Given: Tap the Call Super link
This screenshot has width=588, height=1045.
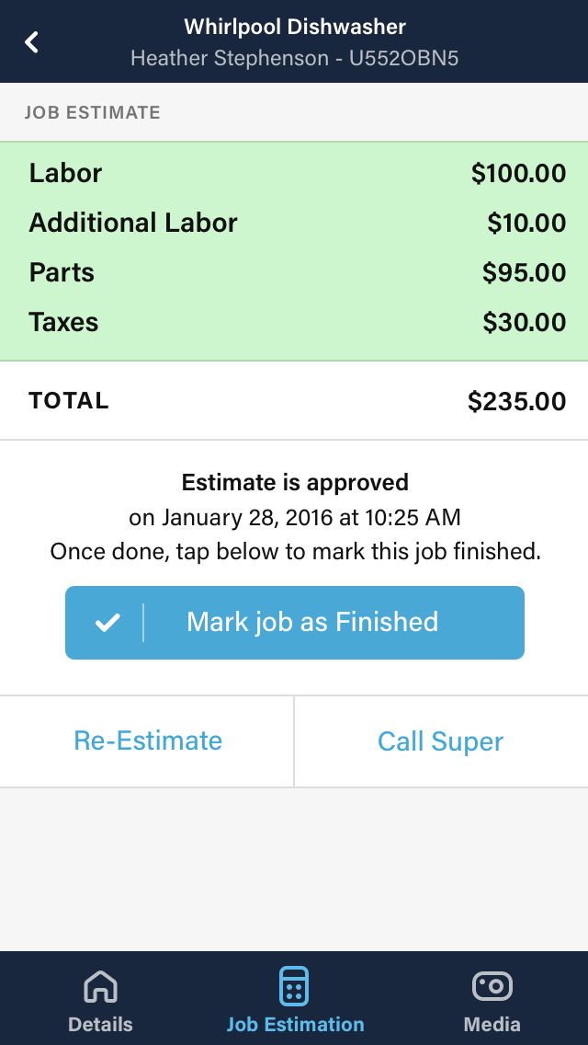Looking at the screenshot, I should [x=441, y=741].
